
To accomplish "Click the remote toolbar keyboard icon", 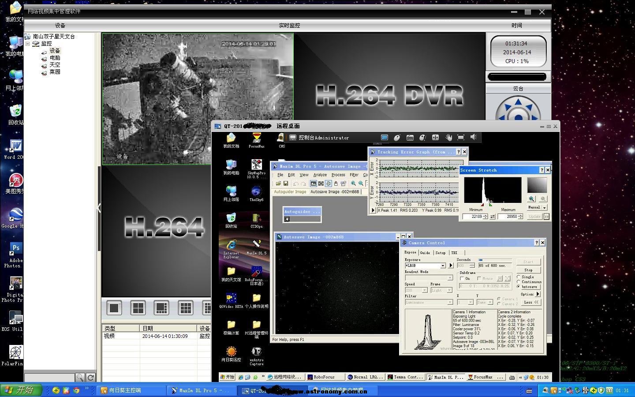I will (410, 138).
